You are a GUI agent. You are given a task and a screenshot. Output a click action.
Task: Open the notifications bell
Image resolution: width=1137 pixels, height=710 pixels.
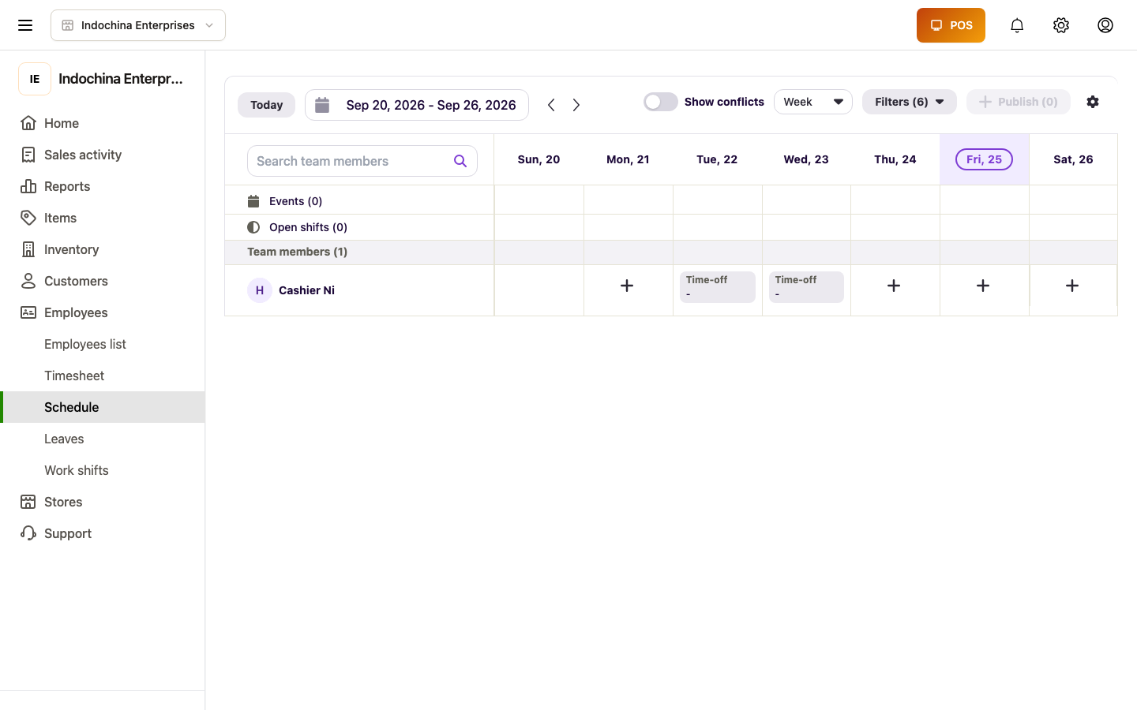[1017, 25]
